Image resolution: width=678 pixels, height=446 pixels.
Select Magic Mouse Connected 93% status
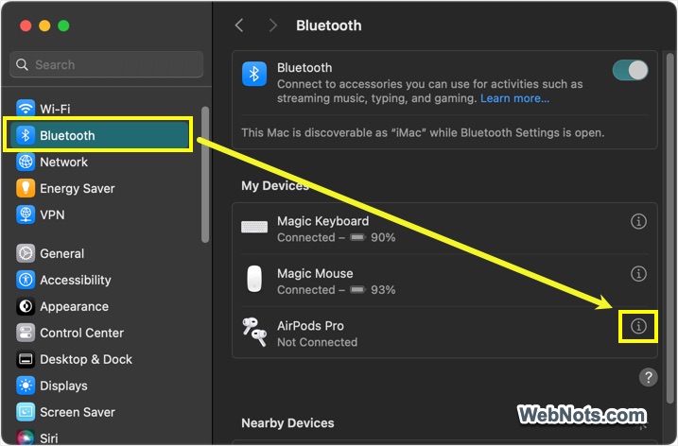click(x=337, y=290)
